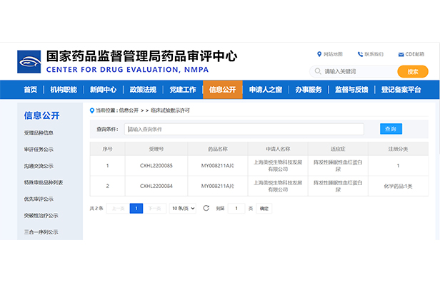The height and width of the screenshot is (282, 440).
Task: Click the 申请人名称 column header
Action: click(x=278, y=149)
